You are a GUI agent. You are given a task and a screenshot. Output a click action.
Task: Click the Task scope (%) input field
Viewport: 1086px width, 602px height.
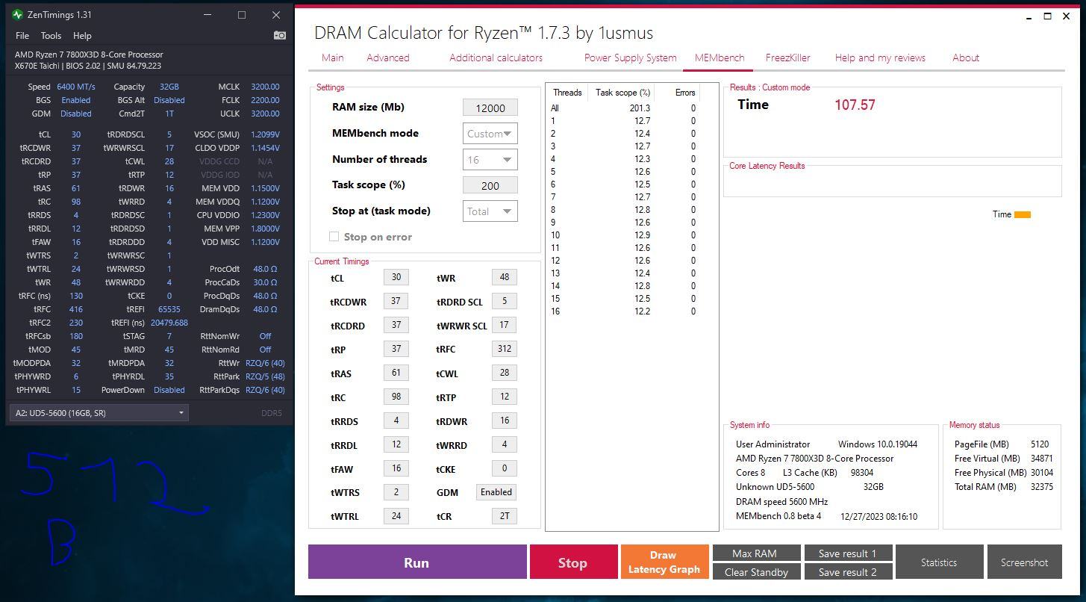(490, 185)
